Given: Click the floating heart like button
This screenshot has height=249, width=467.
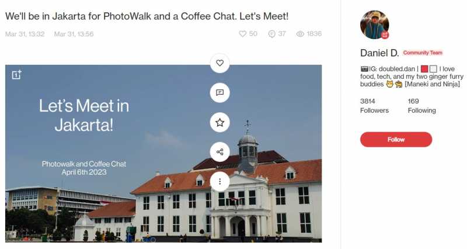Looking at the screenshot, I should tap(220, 63).
